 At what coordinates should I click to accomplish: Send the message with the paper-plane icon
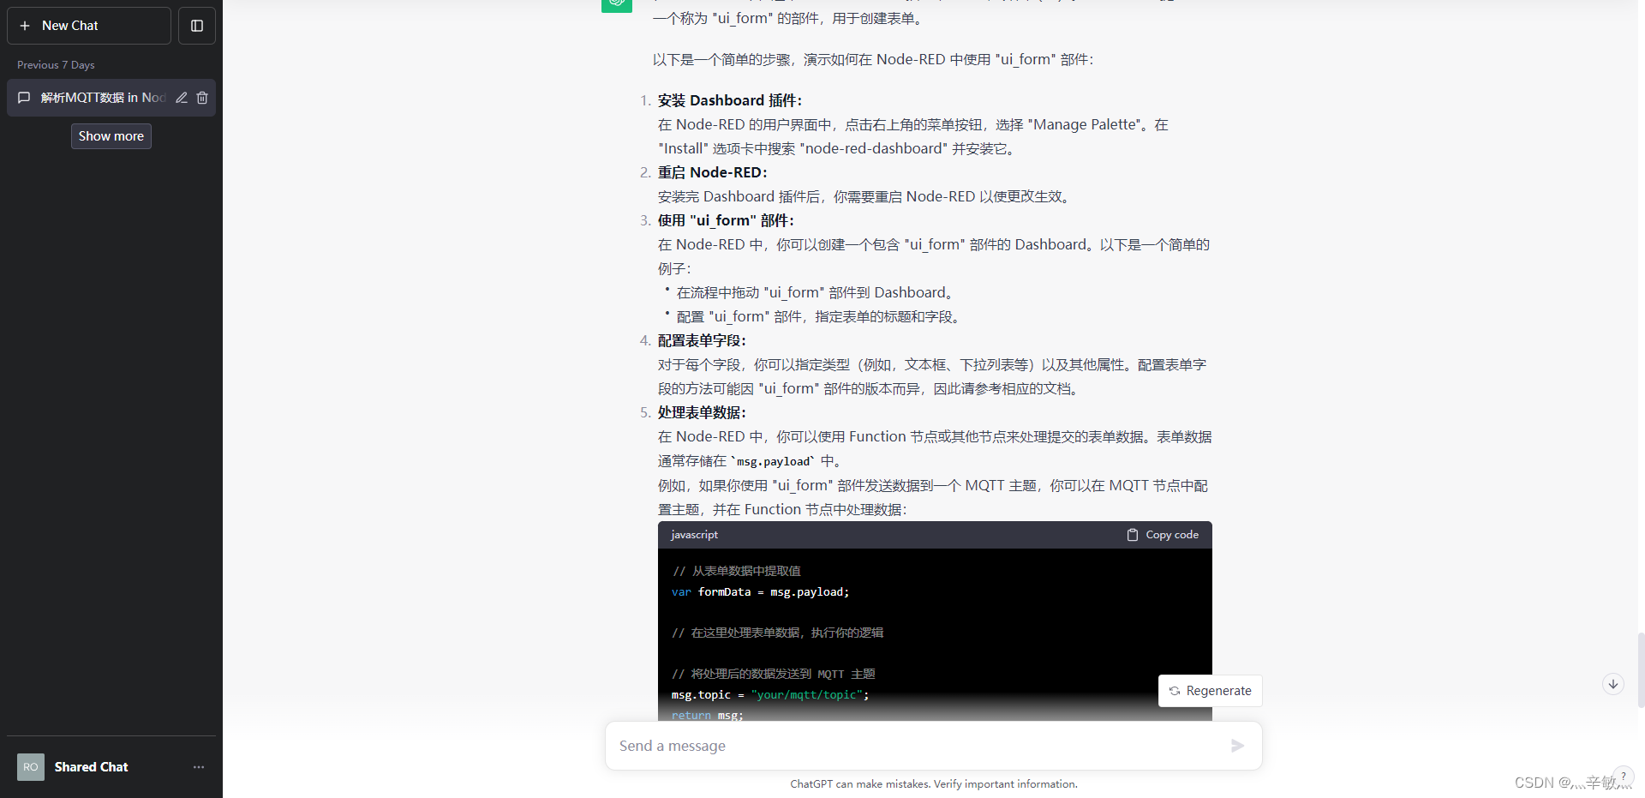[1237, 746]
